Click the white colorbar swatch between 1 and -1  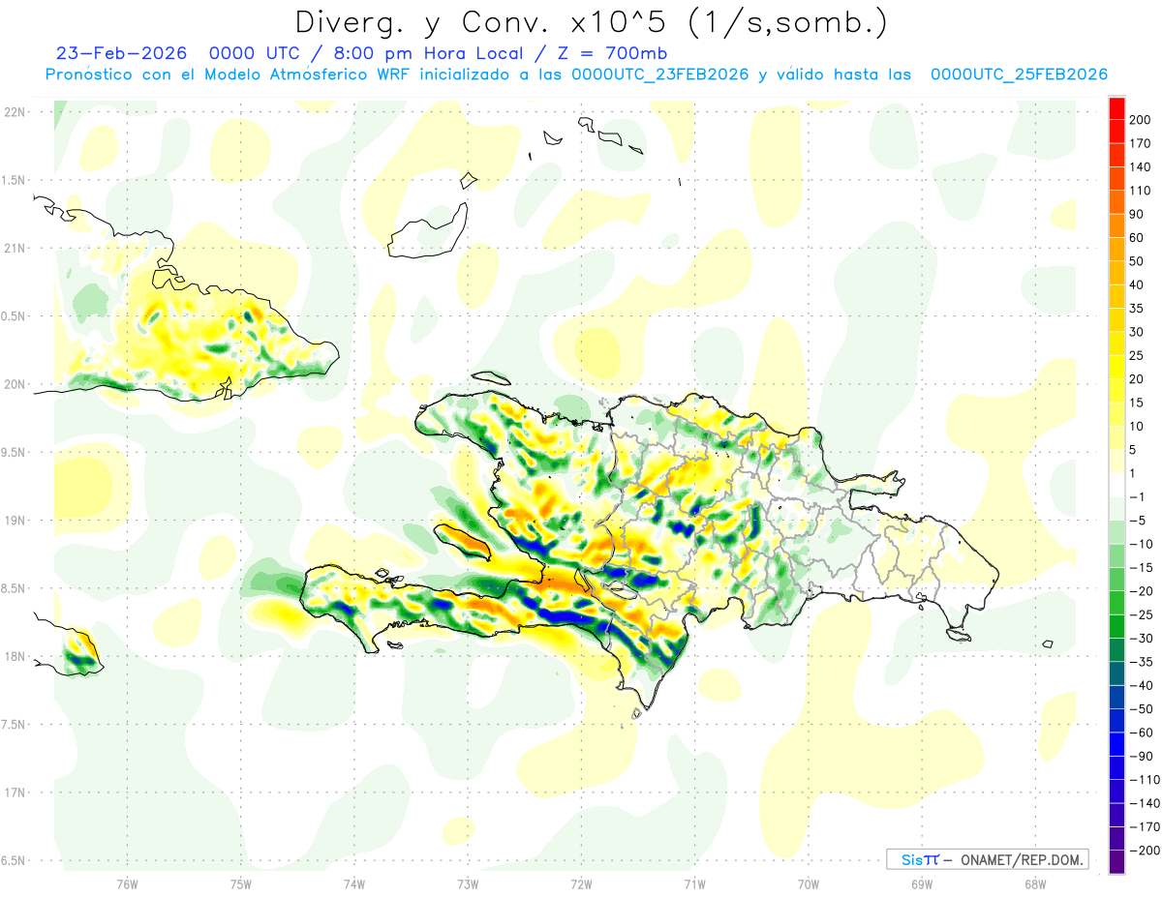click(1117, 485)
